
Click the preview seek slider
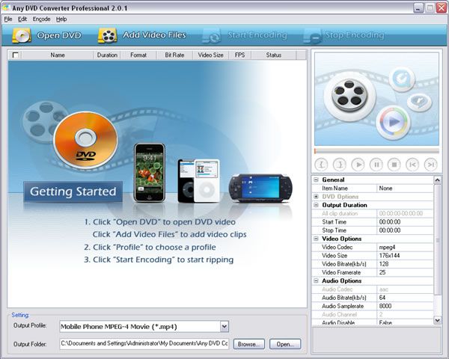(376, 151)
